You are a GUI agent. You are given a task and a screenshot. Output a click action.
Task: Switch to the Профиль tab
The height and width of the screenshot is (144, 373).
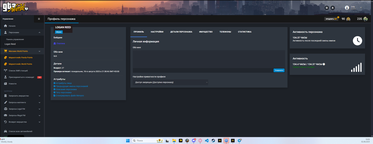pyautogui.click(x=139, y=32)
